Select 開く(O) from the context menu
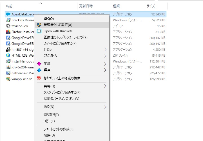The width and height of the screenshot is (203, 141). tap(49, 19)
